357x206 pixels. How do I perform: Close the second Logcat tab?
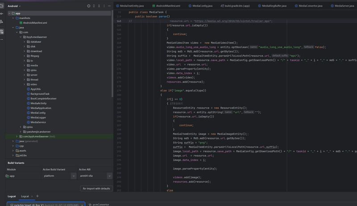tap(32, 196)
